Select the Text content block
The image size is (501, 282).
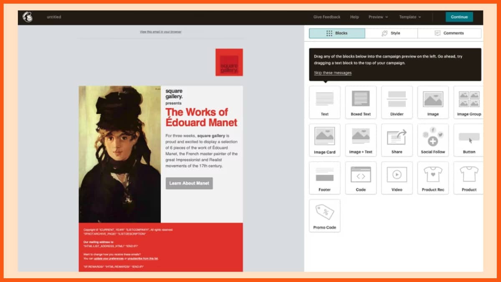[324, 102]
